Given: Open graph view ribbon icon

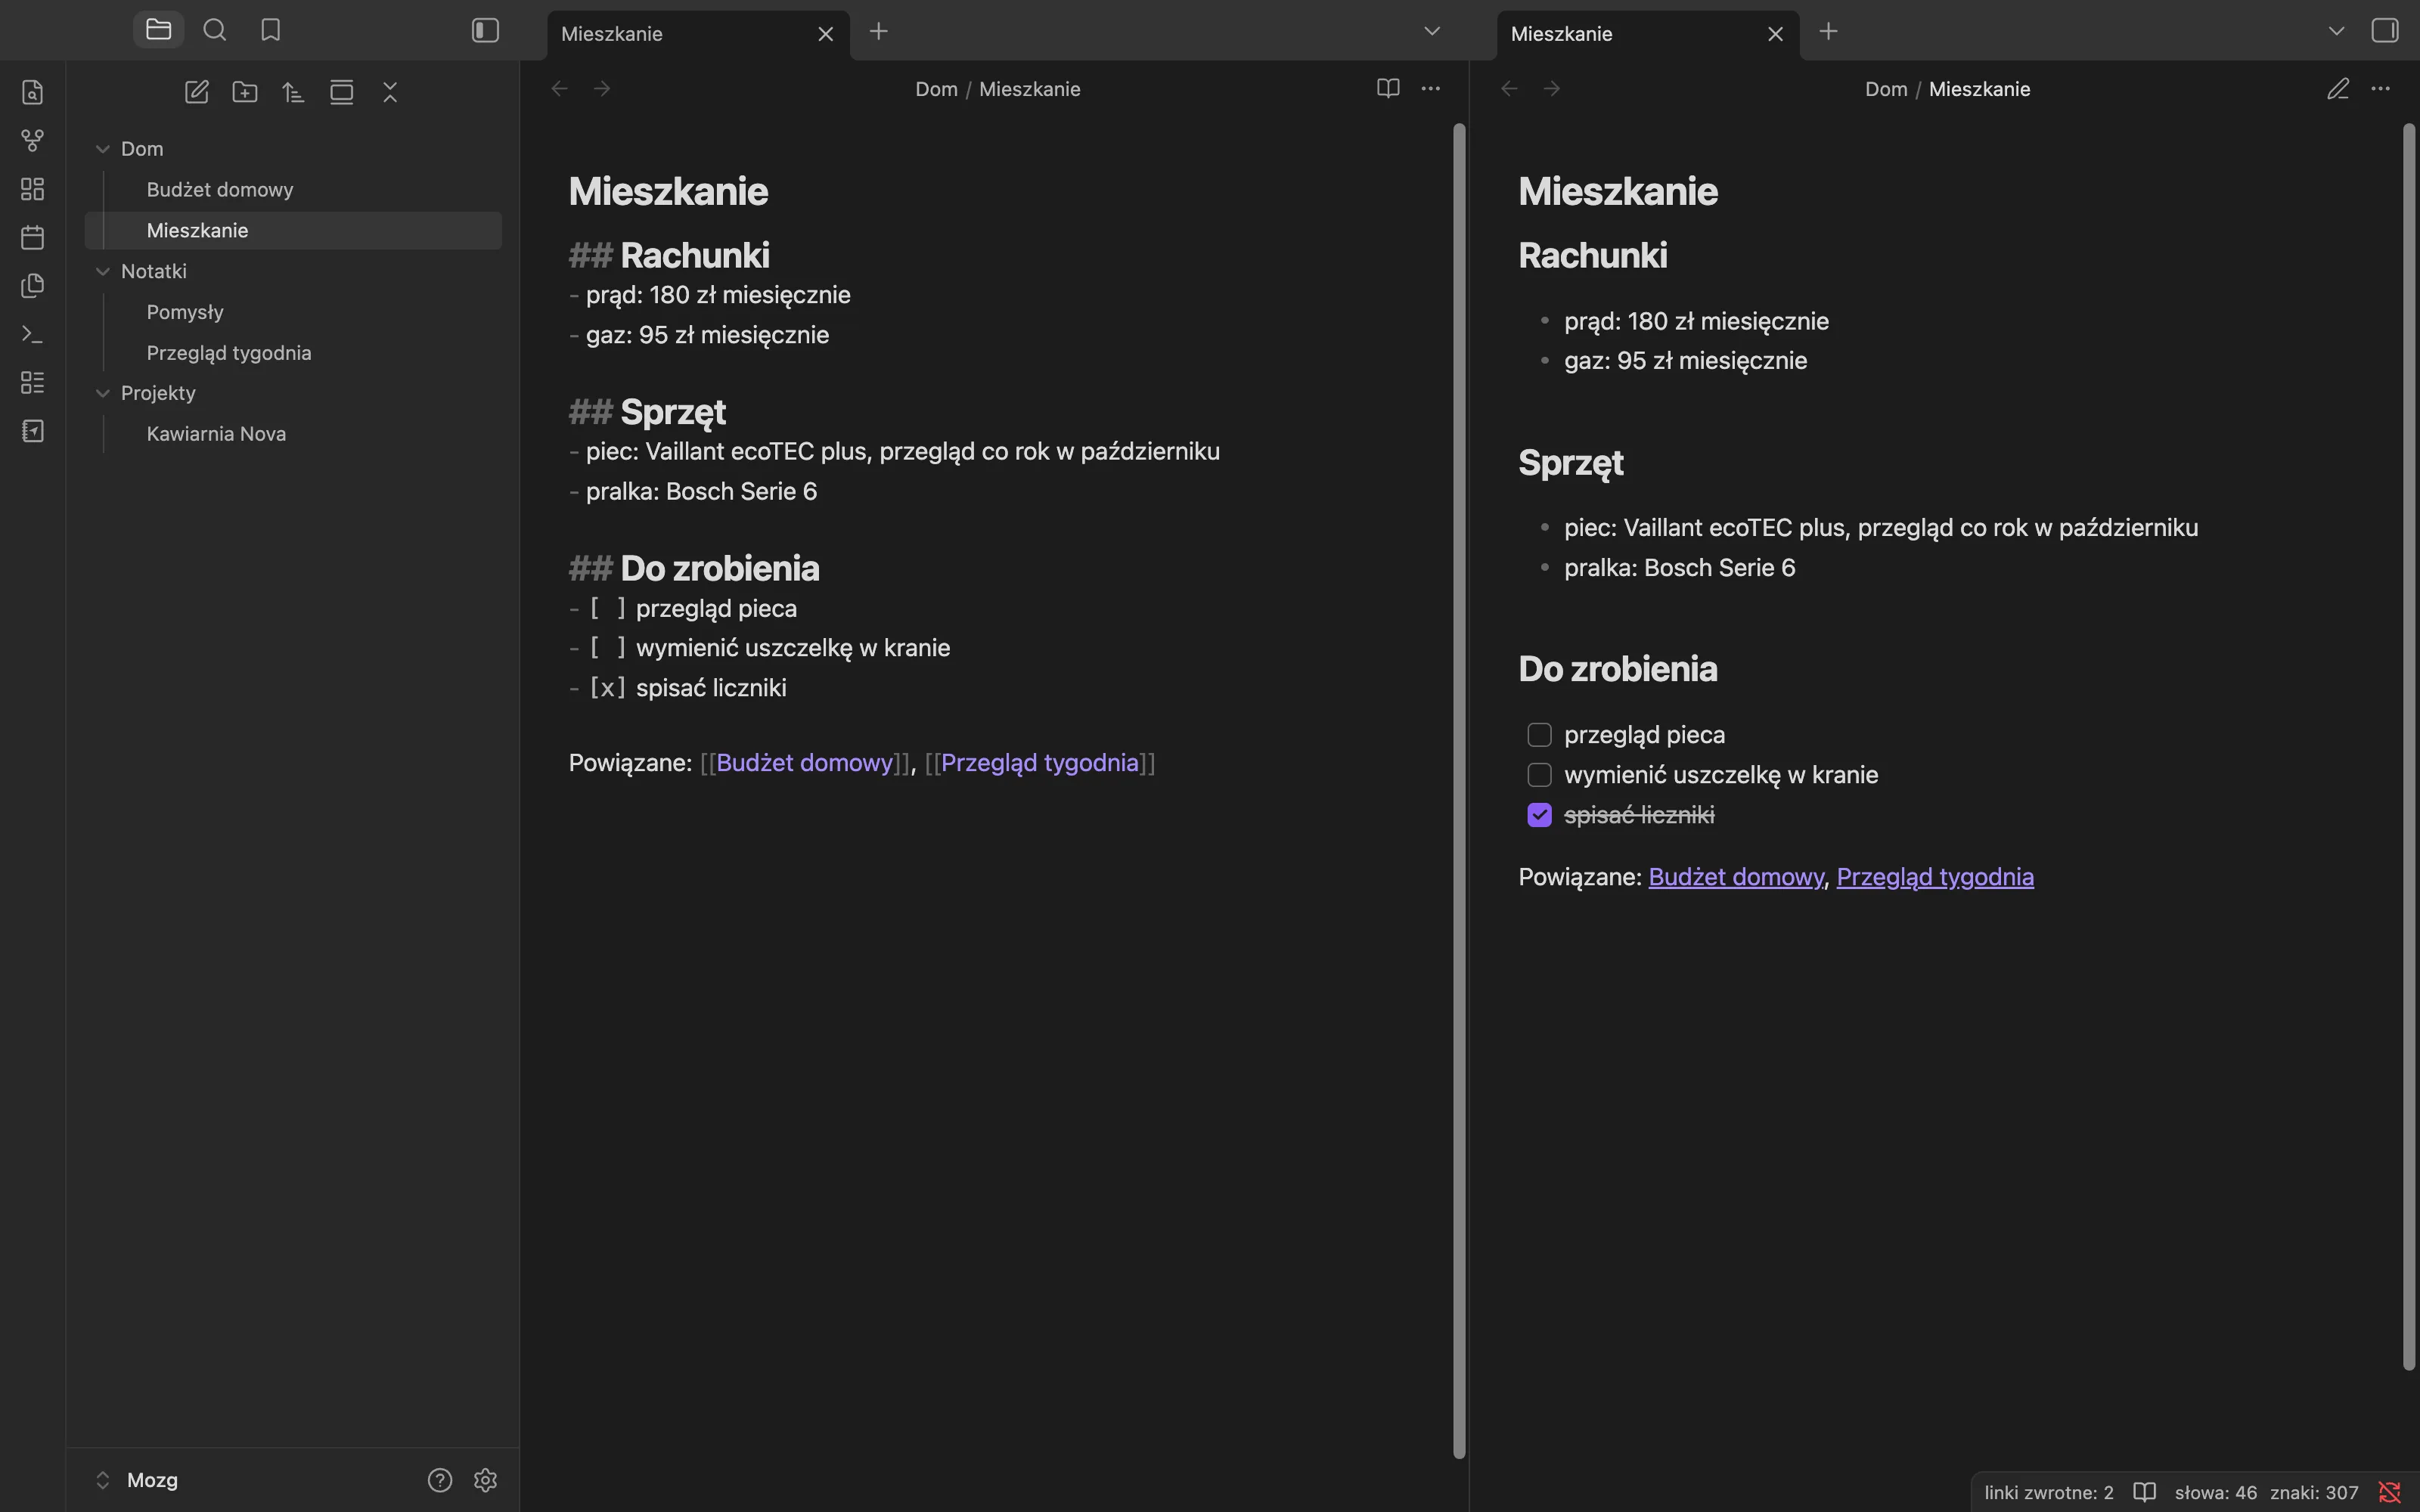Looking at the screenshot, I should tap(33, 141).
